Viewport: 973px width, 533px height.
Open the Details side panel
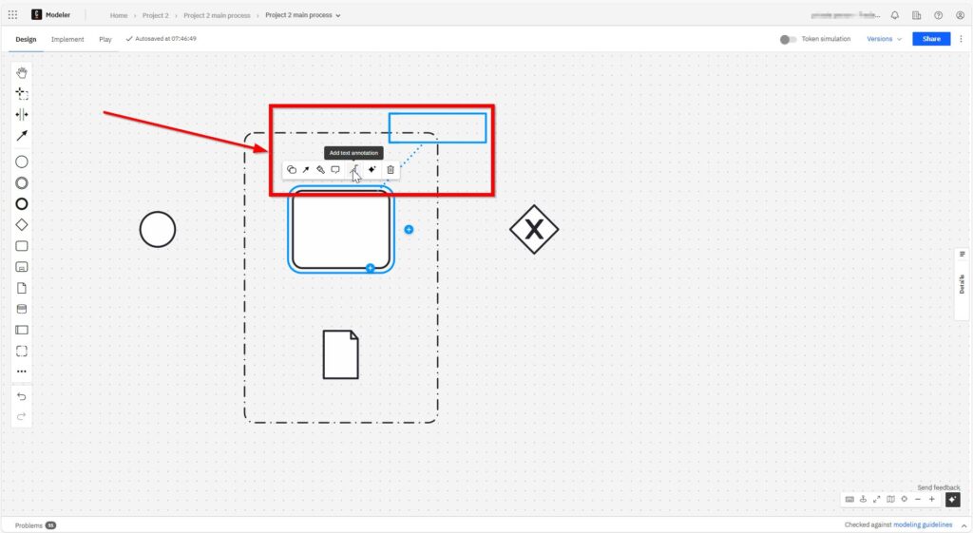pyautogui.click(x=962, y=282)
